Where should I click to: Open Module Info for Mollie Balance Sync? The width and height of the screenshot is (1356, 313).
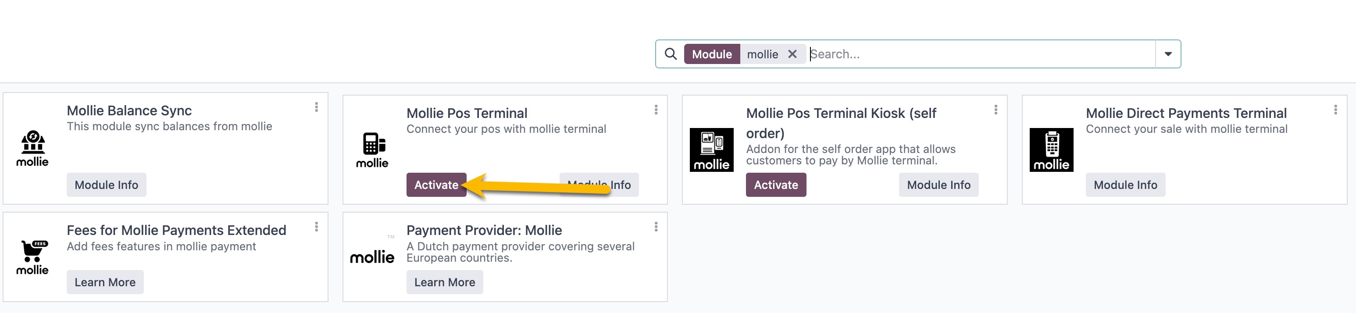[106, 185]
